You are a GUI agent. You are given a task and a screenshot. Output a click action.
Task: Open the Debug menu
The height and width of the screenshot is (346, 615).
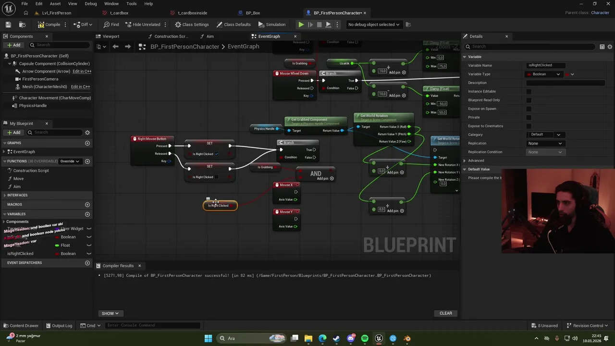[91, 4]
